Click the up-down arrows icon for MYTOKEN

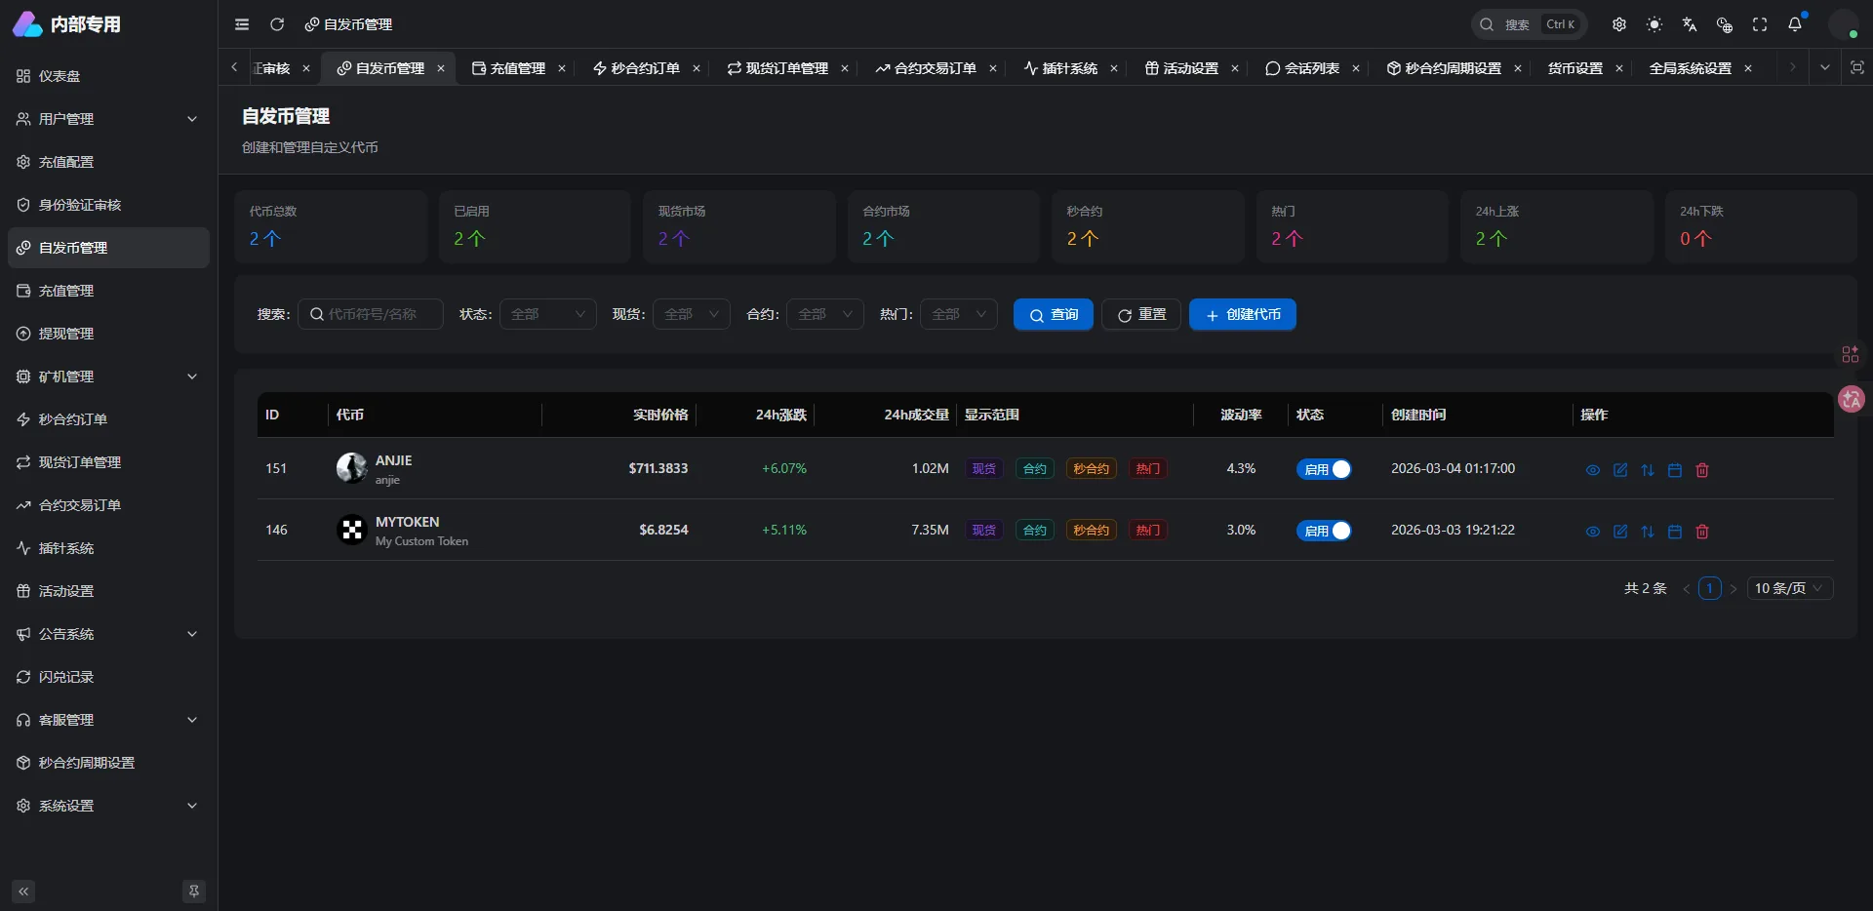[x=1648, y=532]
